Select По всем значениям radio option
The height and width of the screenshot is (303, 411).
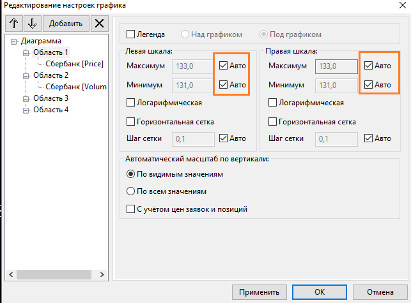(130, 191)
